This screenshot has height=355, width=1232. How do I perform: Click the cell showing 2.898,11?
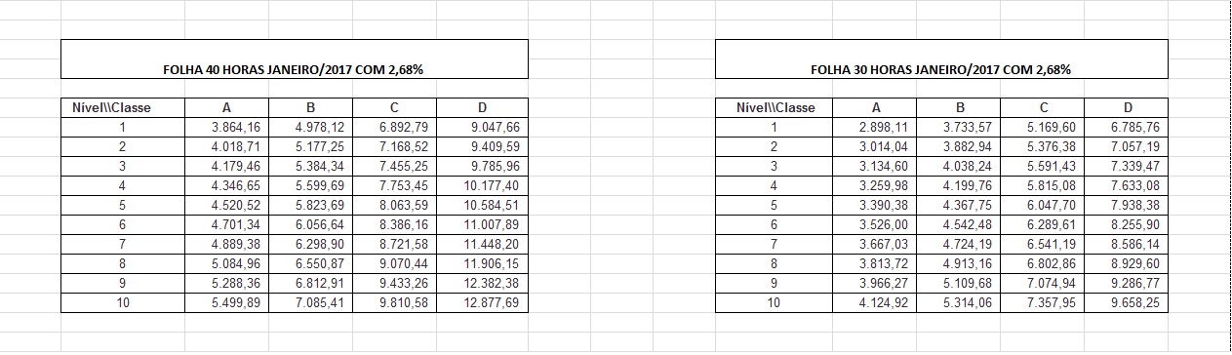click(x=876, y=127)
